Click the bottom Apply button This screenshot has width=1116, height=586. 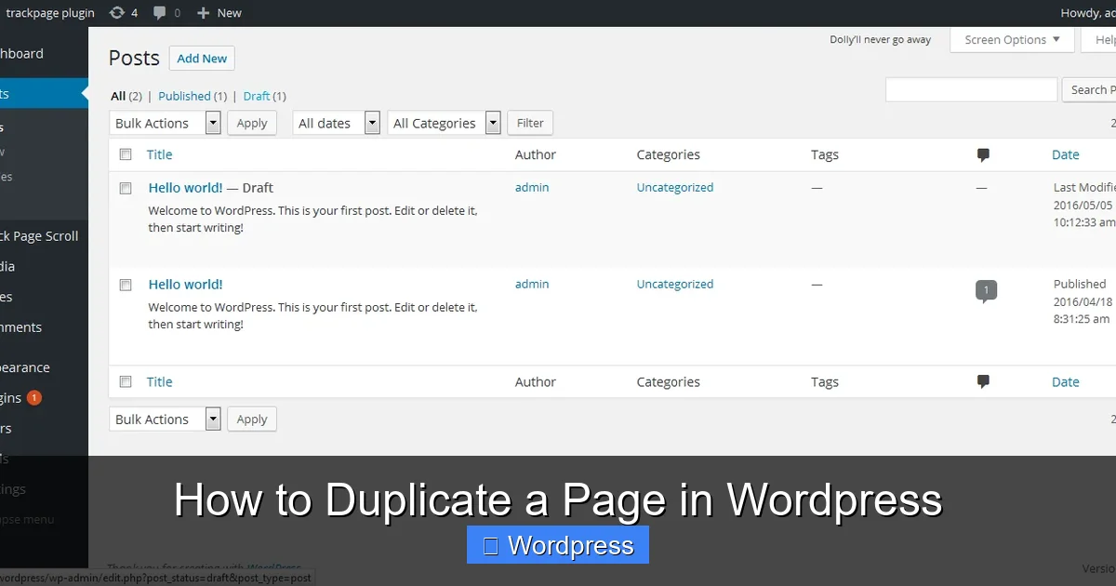click(252, 420)
